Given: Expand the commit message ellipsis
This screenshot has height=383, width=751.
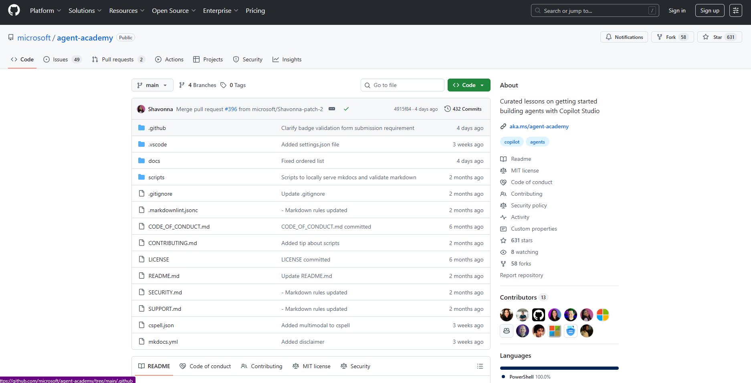Looking at the screenshot, I should point(332,109).
